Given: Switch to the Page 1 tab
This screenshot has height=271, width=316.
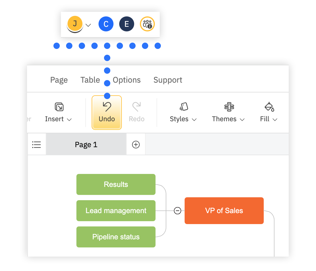Looking at the screenshot, I should [x=86, y=145].
